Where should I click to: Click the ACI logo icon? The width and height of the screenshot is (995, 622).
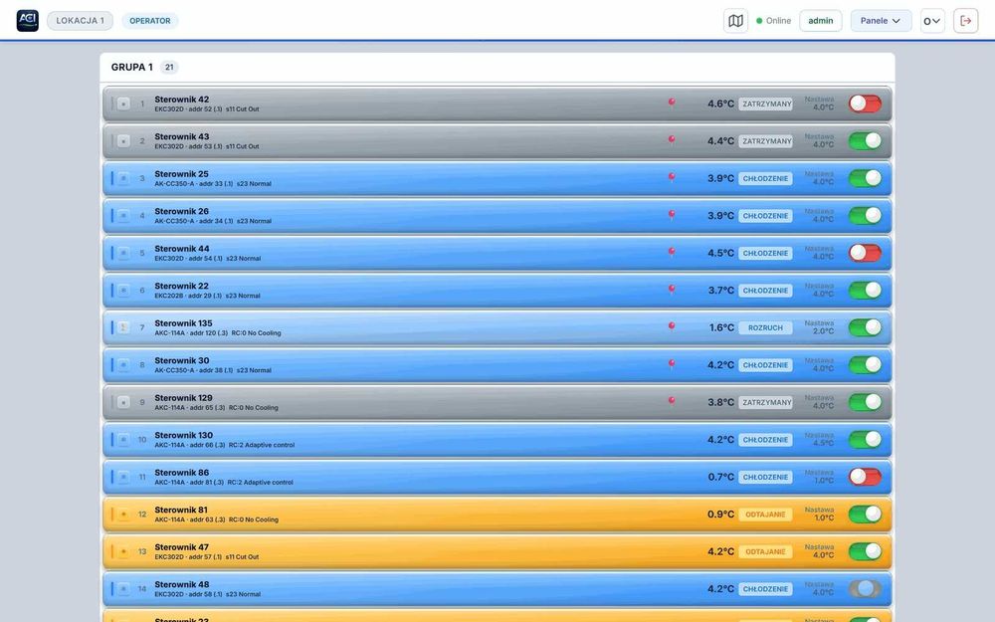[x=27, y=20]
